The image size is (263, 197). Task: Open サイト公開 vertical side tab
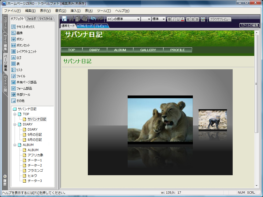6,84
